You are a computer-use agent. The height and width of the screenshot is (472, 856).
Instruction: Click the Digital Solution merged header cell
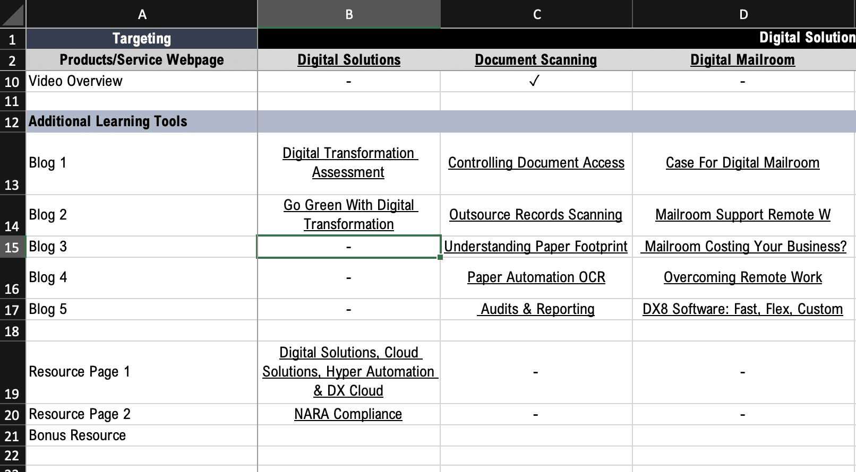[x=557, y=38]
